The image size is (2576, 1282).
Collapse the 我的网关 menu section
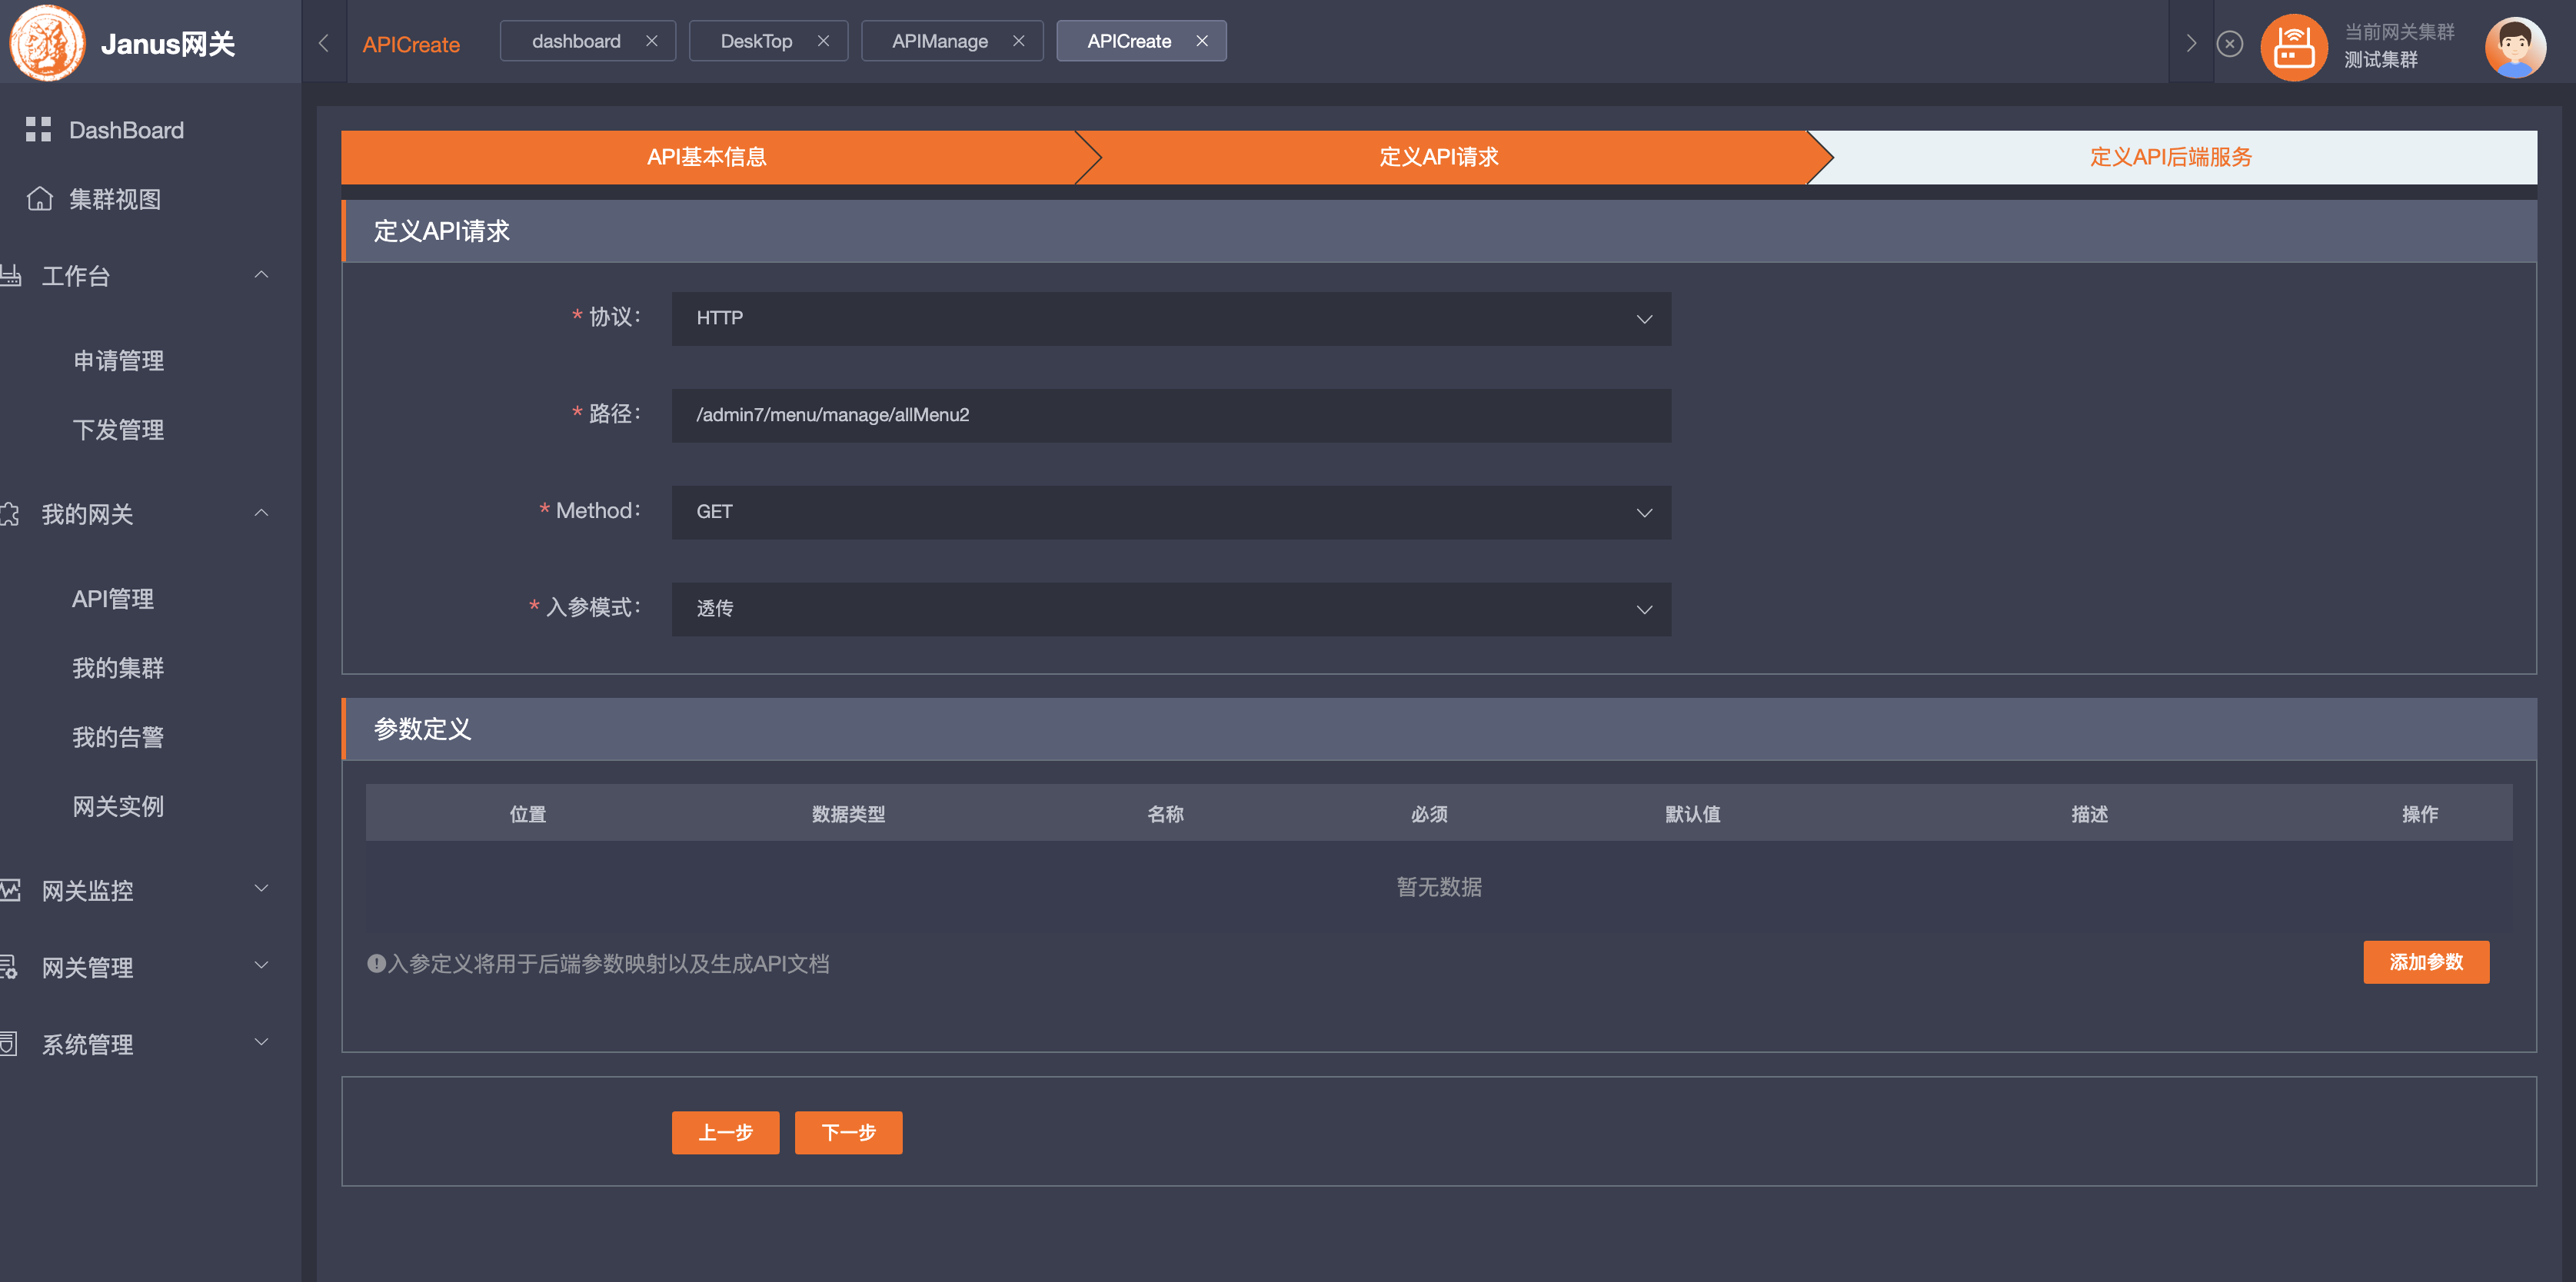tap(261, 513)
